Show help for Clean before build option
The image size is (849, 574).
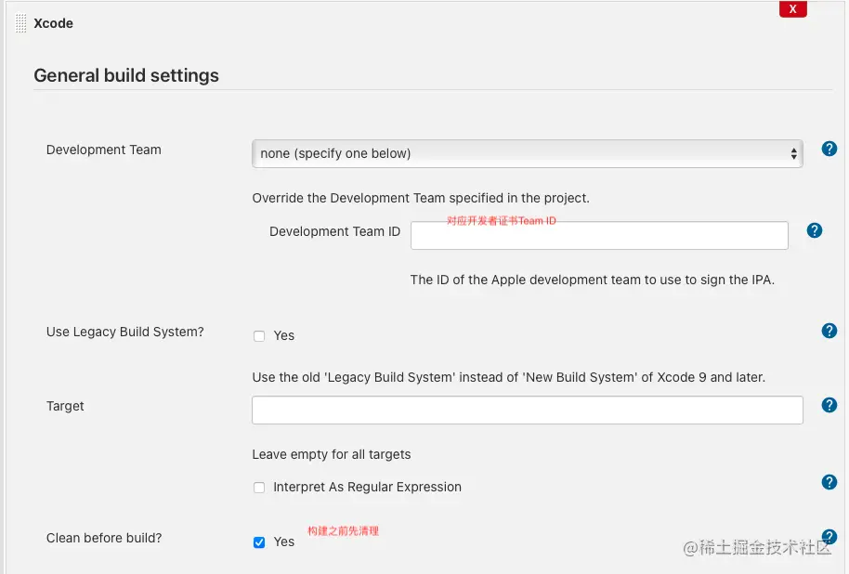[829, 536]
